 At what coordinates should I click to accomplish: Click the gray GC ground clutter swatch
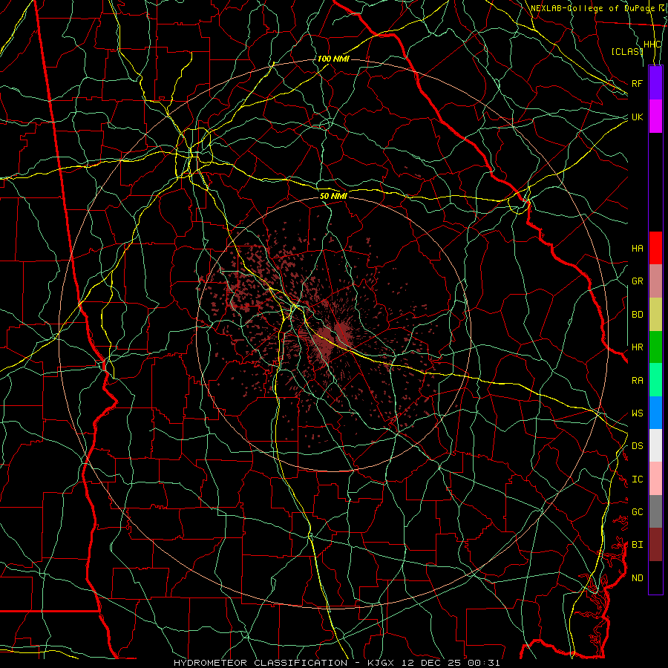[655, 511]
